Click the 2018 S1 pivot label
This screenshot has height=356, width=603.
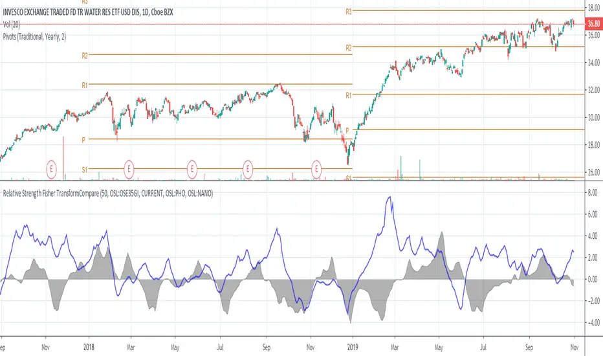point(85,170)
